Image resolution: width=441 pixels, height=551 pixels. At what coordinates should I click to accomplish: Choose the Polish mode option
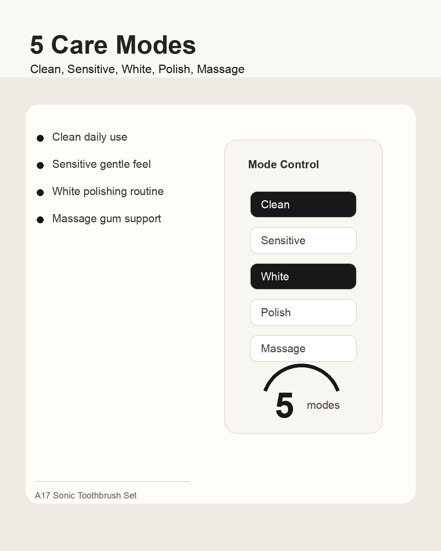coord(303,312)
